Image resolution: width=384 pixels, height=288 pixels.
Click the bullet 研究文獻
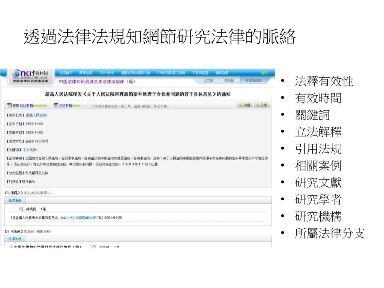pyautogui.click(x=318, y=183)
